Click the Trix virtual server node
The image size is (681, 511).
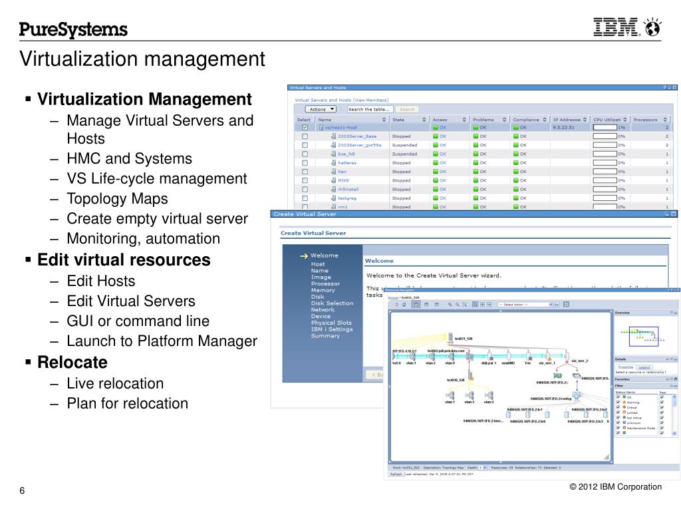click(528, 357)
